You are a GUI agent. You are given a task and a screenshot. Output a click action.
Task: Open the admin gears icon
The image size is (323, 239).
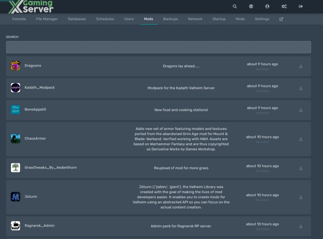pyautogui.click(x=284, y=6)
